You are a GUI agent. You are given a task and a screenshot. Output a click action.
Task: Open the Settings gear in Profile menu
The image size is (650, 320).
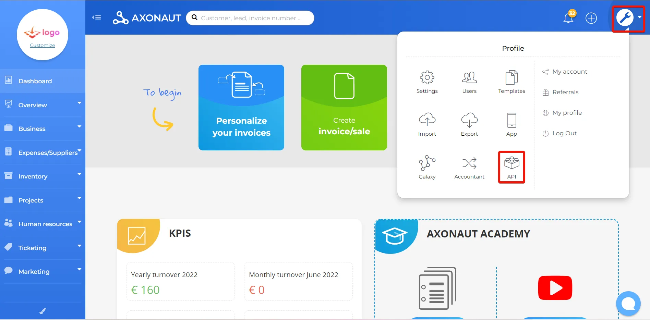(427, 78)
